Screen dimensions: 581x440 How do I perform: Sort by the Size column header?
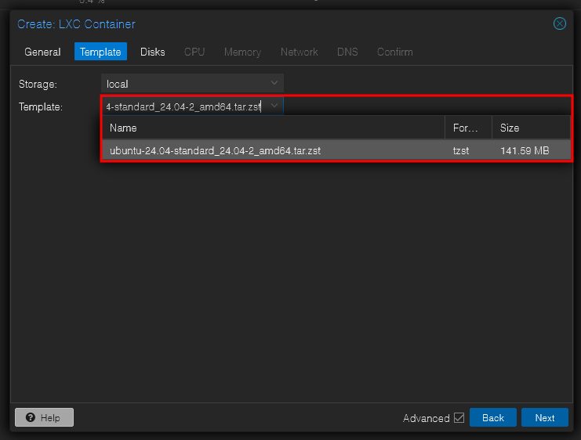coord(531,128)
